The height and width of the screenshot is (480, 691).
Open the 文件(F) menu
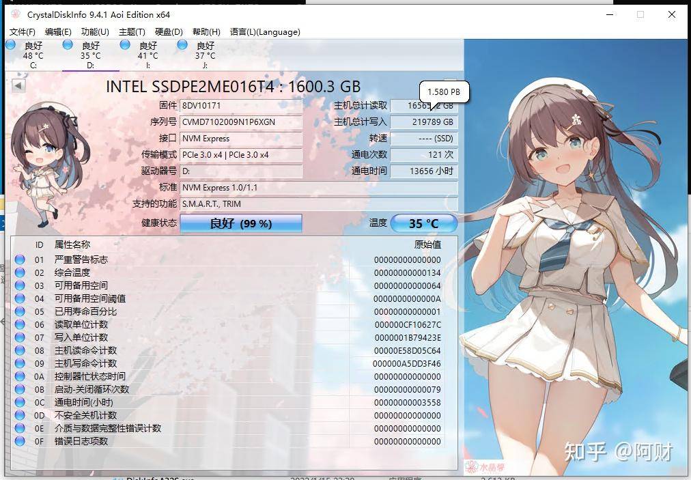coord(23,31)
